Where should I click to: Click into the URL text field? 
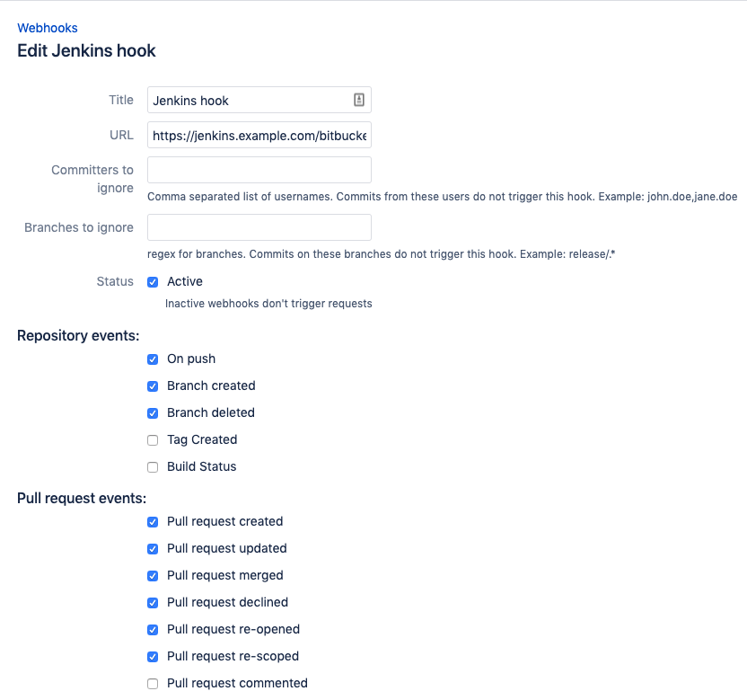point(259,135)
